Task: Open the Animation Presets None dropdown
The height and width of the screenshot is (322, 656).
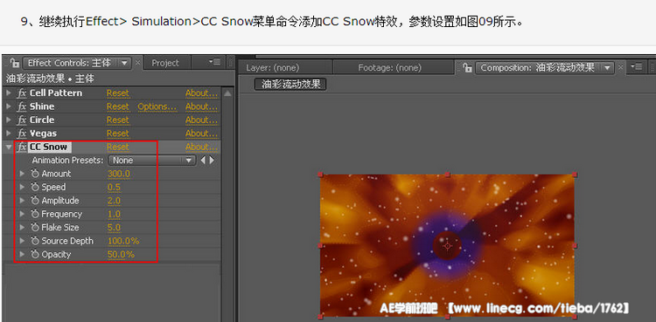Action: [152, 161]
